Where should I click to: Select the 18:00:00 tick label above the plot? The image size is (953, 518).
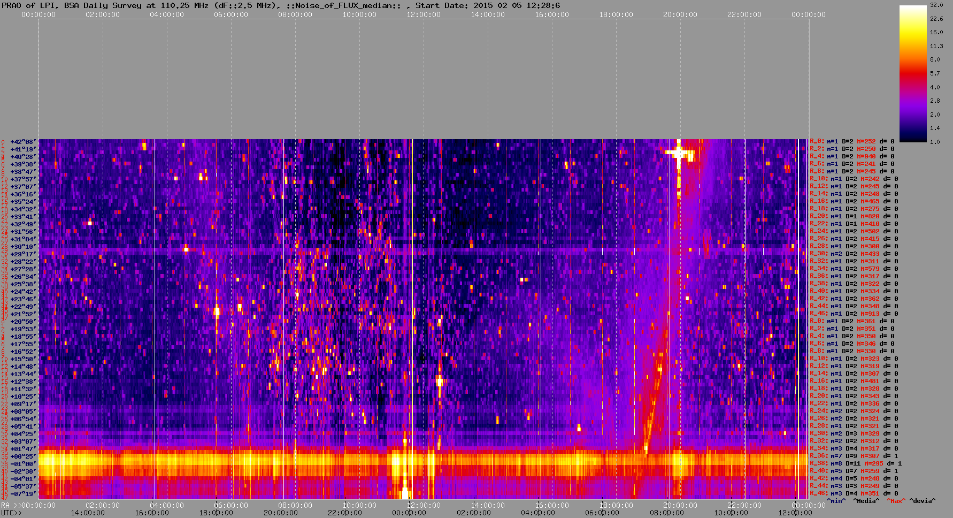pyautogui.click(x=616, y=14)
